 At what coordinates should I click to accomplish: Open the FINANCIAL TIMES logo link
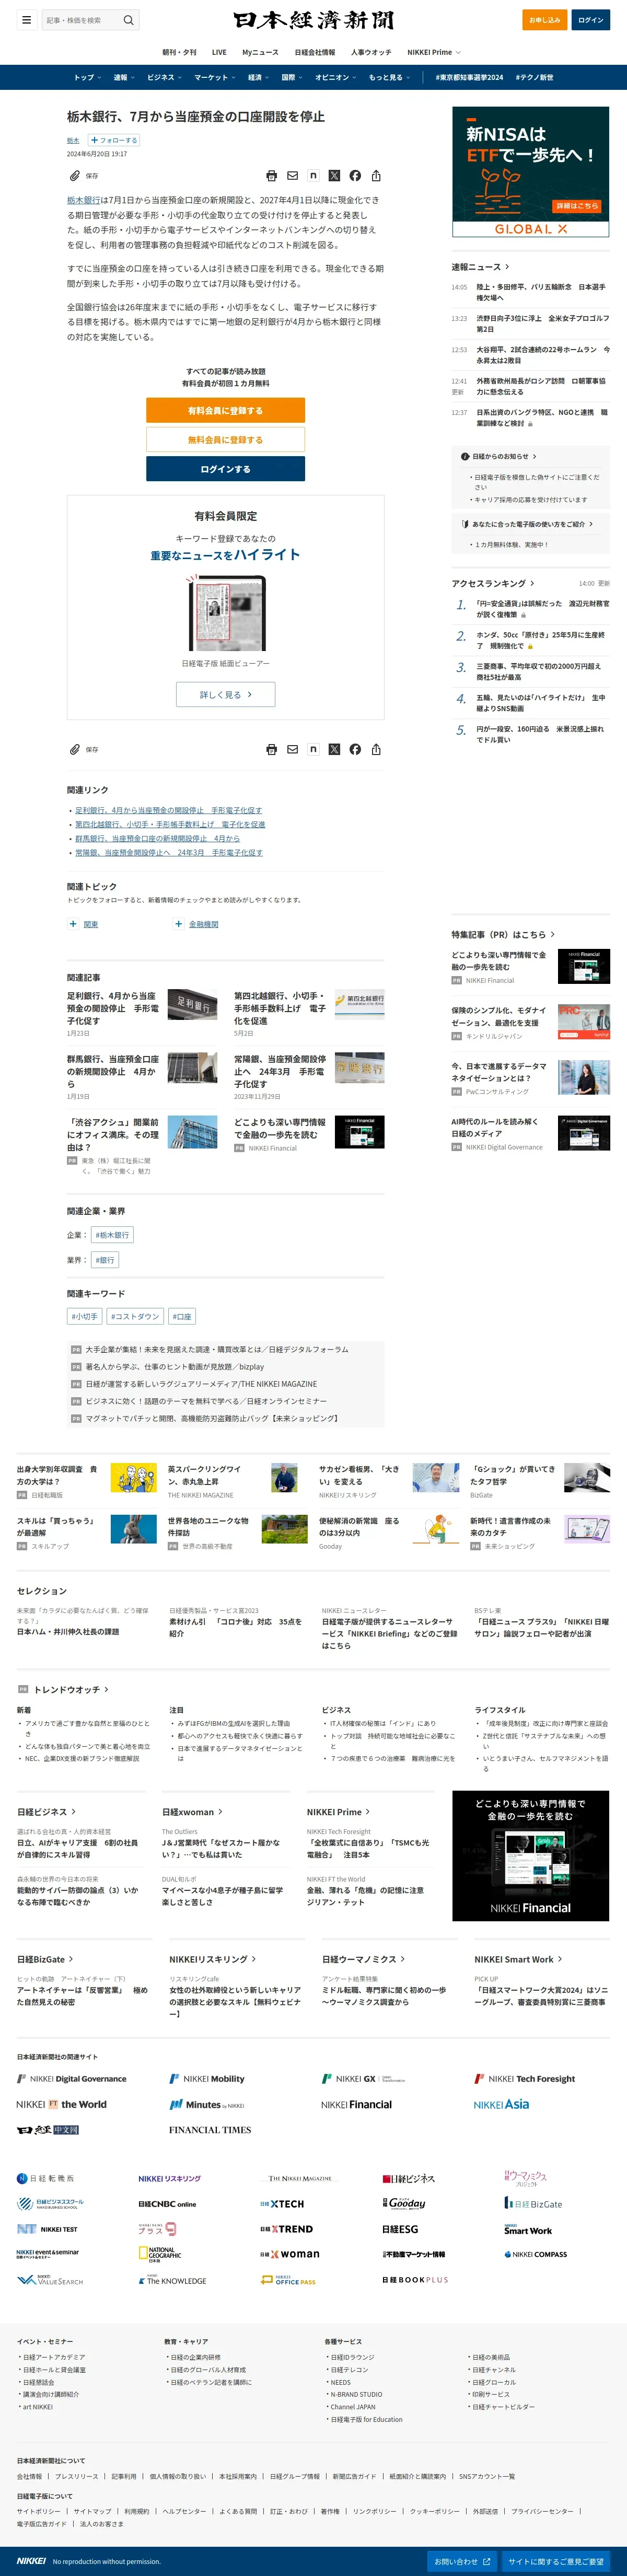pos(210,2130)
